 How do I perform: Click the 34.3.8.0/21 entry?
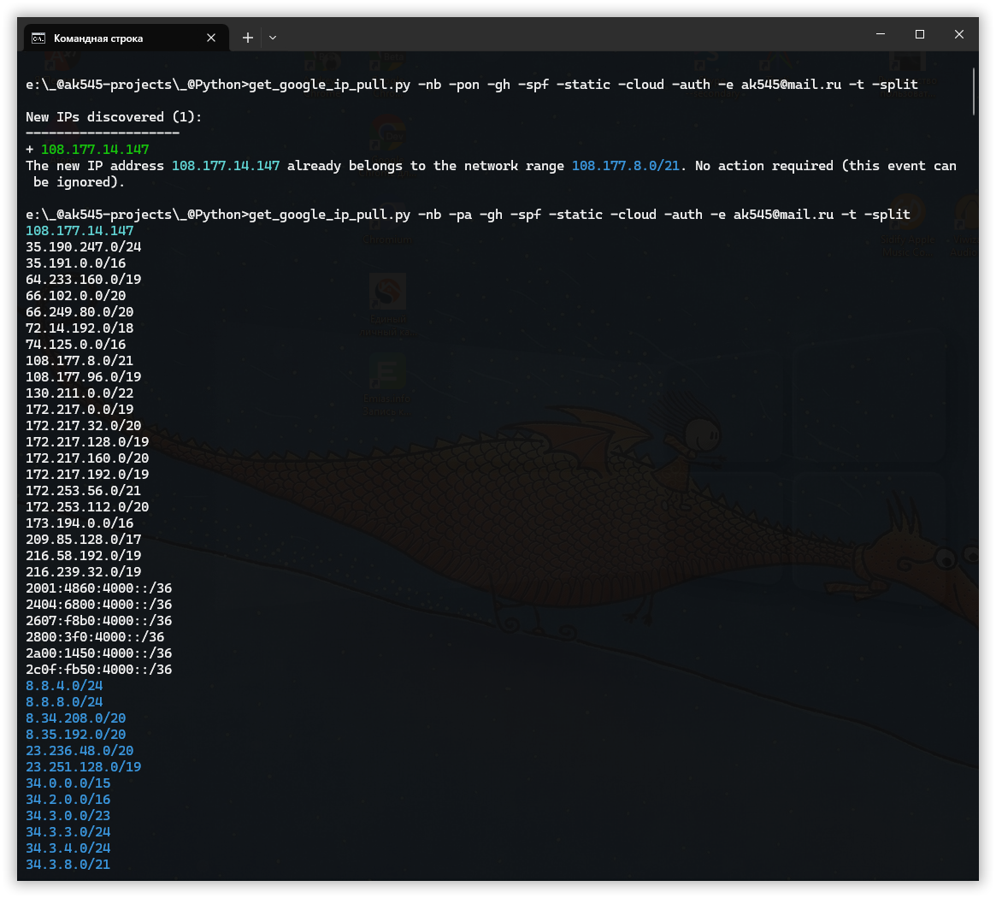pyautogui.click(x=68, y=865)
